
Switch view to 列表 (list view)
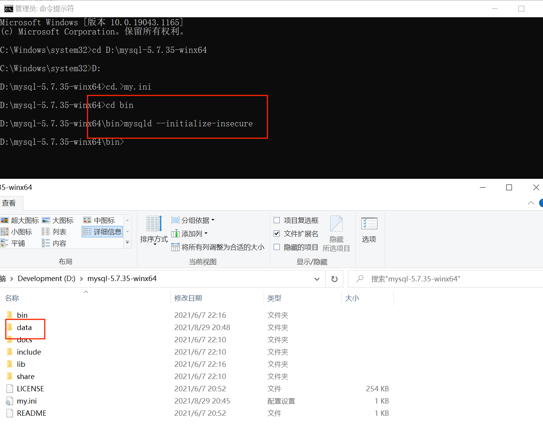click(x=59, y=231)
